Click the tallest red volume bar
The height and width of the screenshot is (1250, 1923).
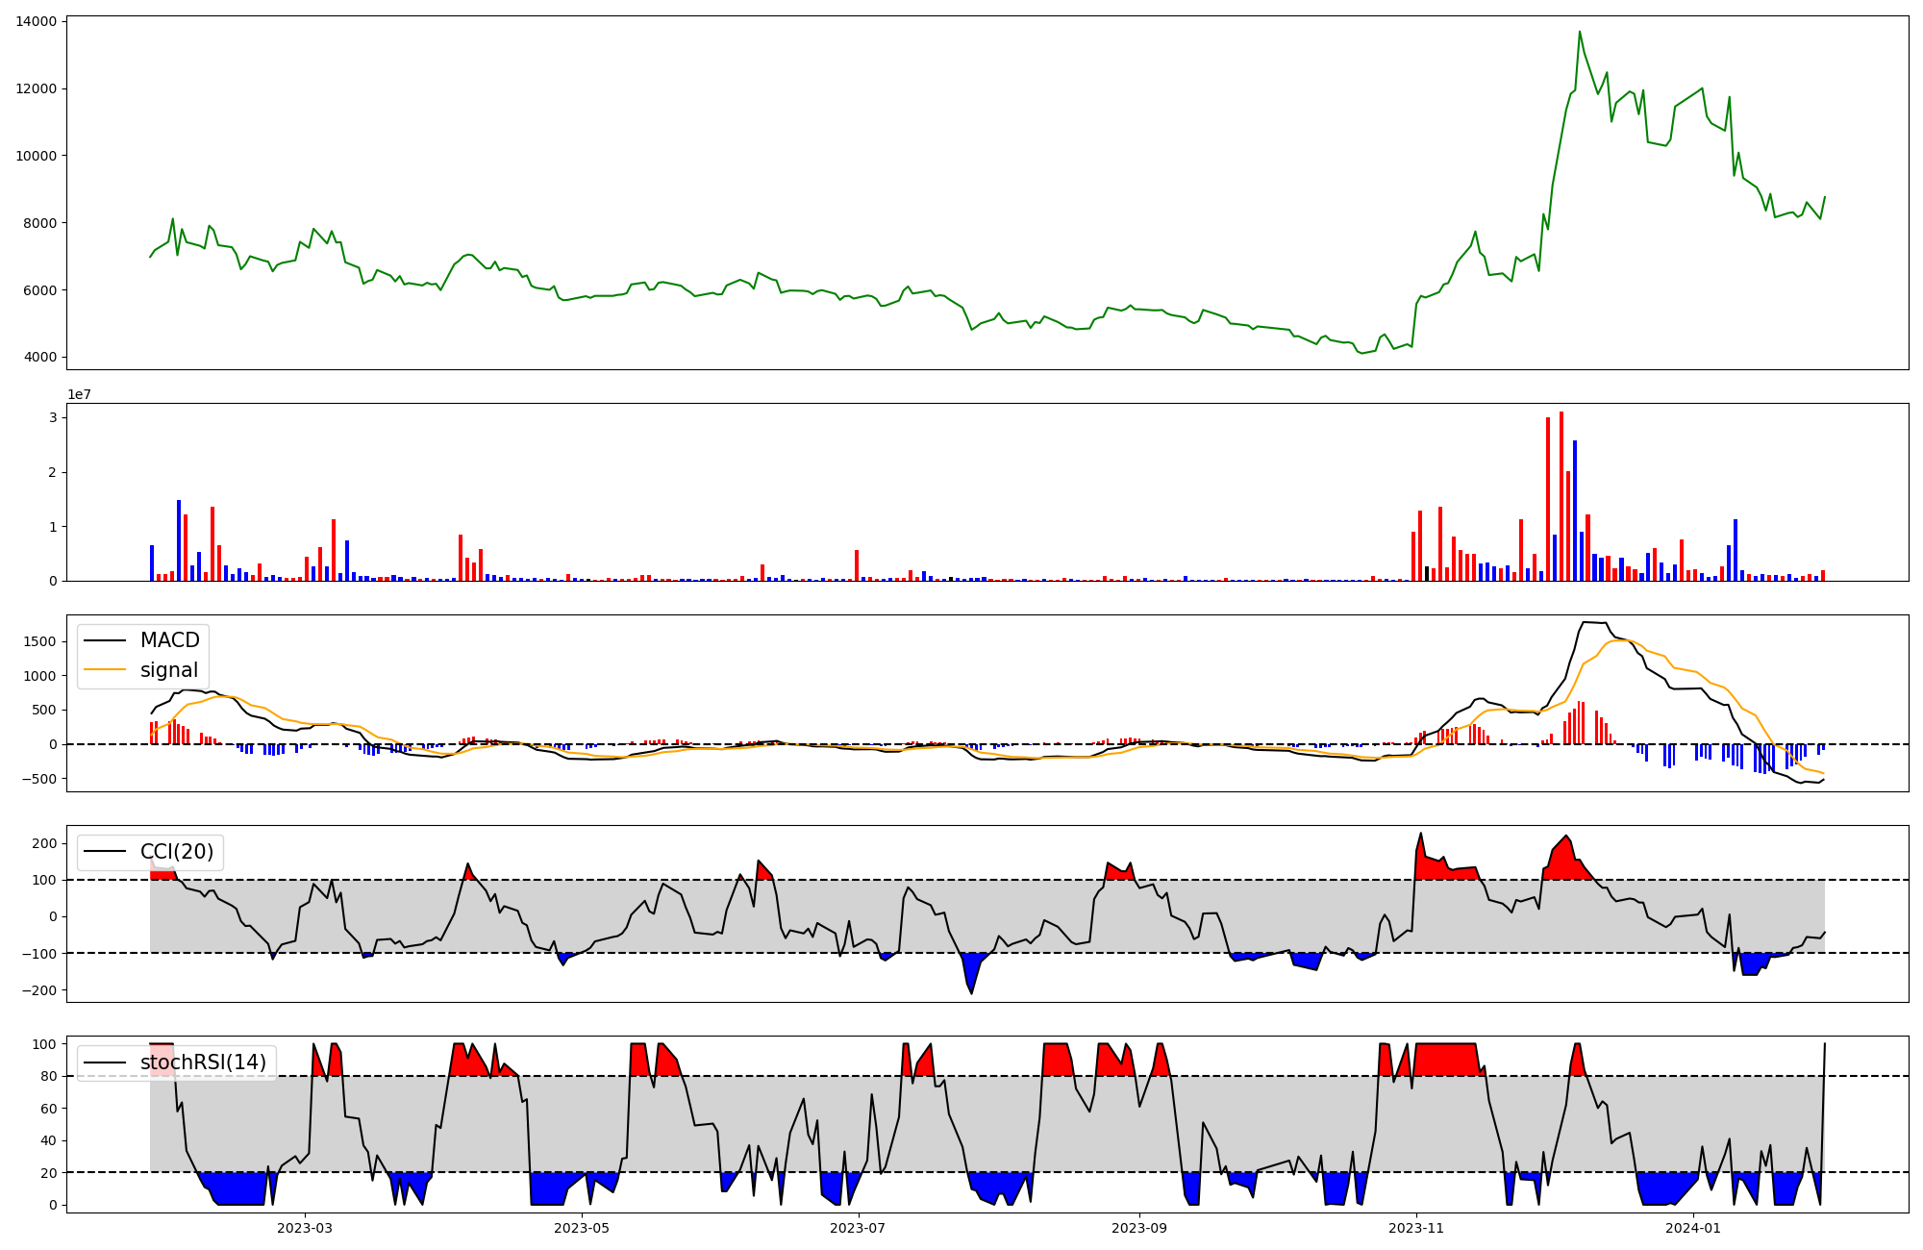coord(1561,496)
